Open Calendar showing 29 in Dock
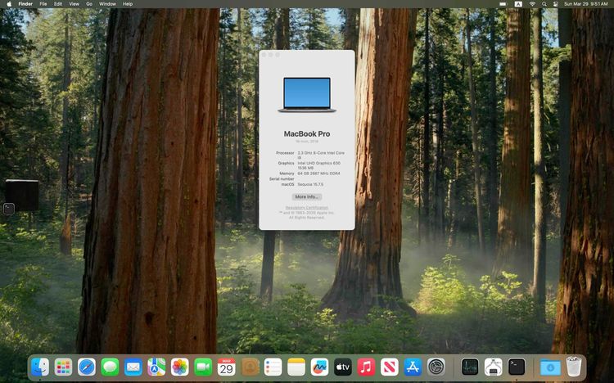614x383 pixels. pyautogui.click(x=226, y=367)
